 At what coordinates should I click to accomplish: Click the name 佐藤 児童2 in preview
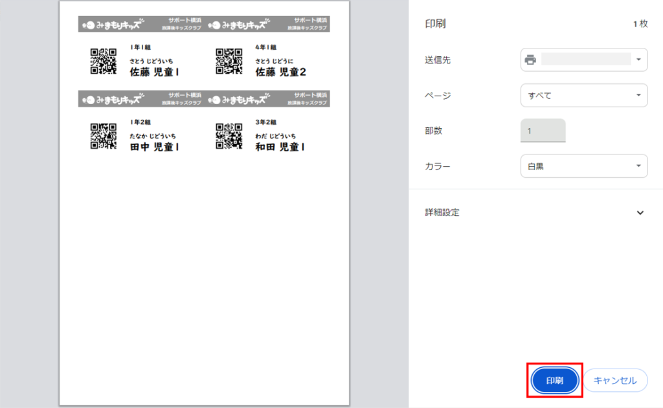pyautogui.click(x=281, y=72)
